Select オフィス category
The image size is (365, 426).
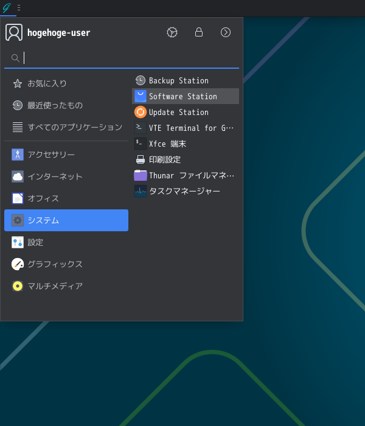[x=66, y=198]
